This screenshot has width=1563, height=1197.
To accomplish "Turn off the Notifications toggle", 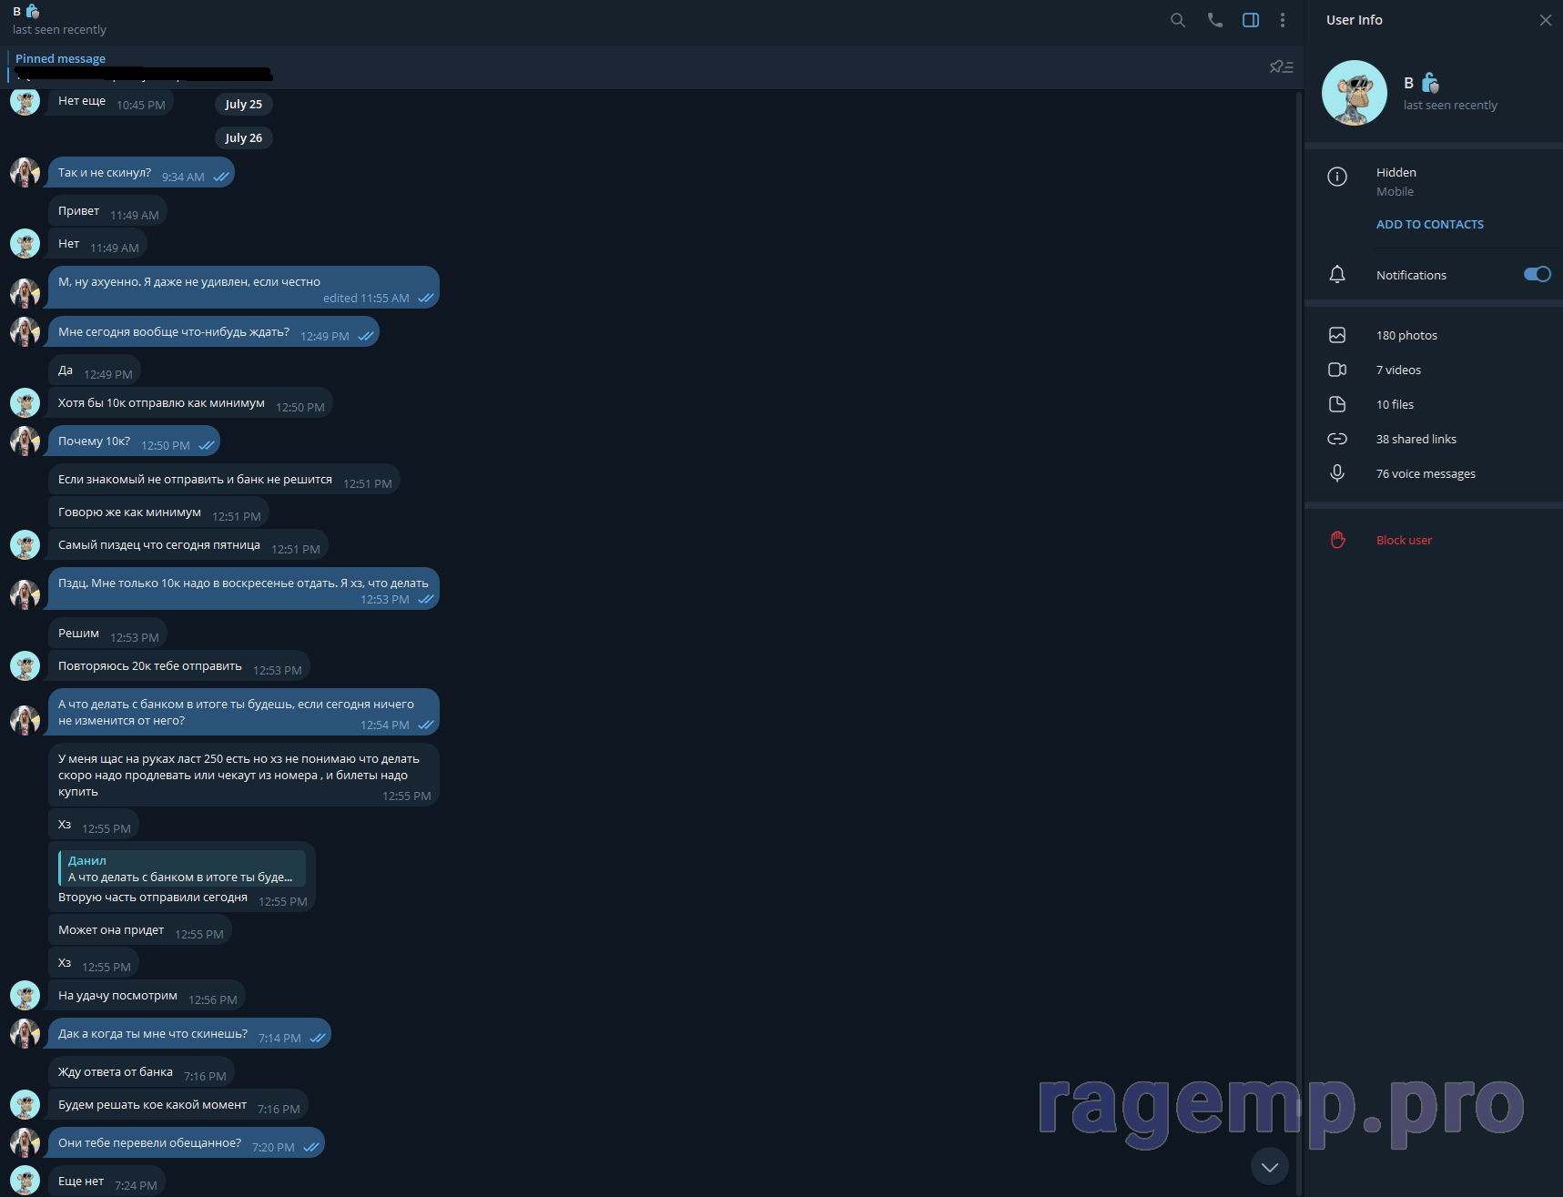I will click(1537, 274).
